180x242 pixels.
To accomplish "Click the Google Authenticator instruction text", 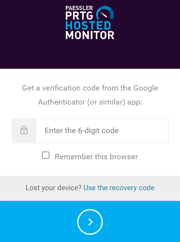I will 90,95.
